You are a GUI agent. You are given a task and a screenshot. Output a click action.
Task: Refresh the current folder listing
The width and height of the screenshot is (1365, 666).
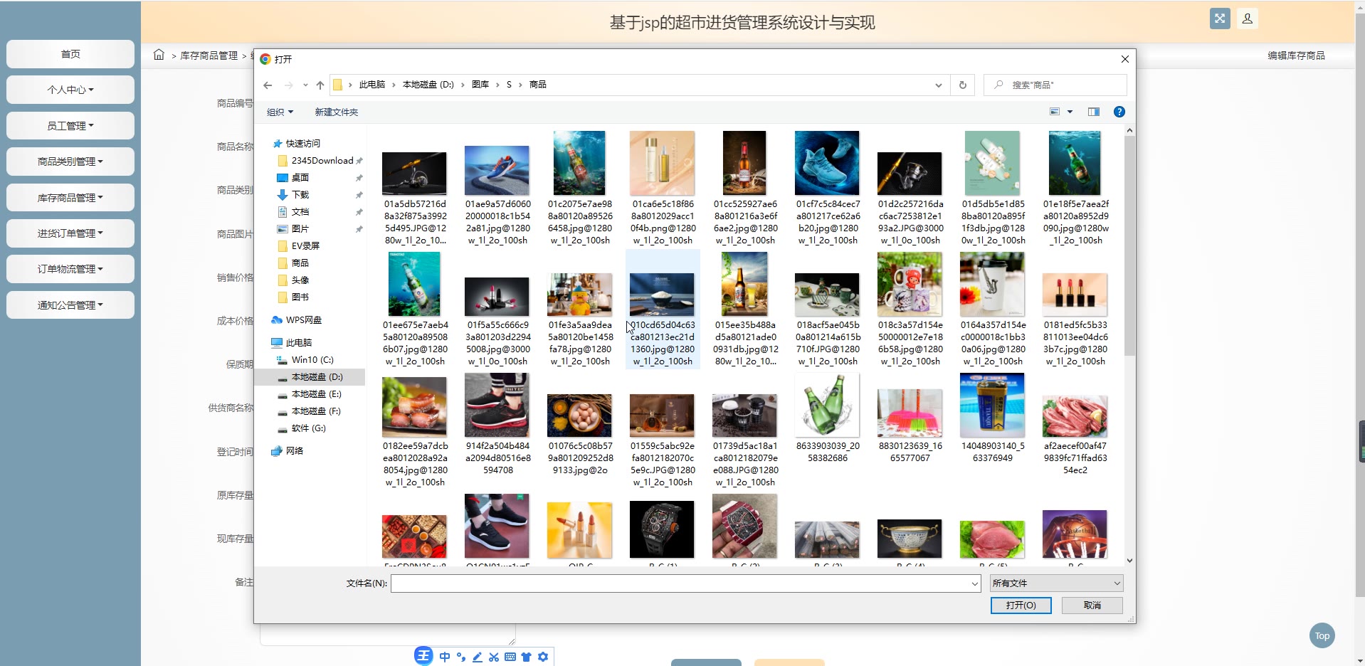pyautogui.click(x=962, y=85)
